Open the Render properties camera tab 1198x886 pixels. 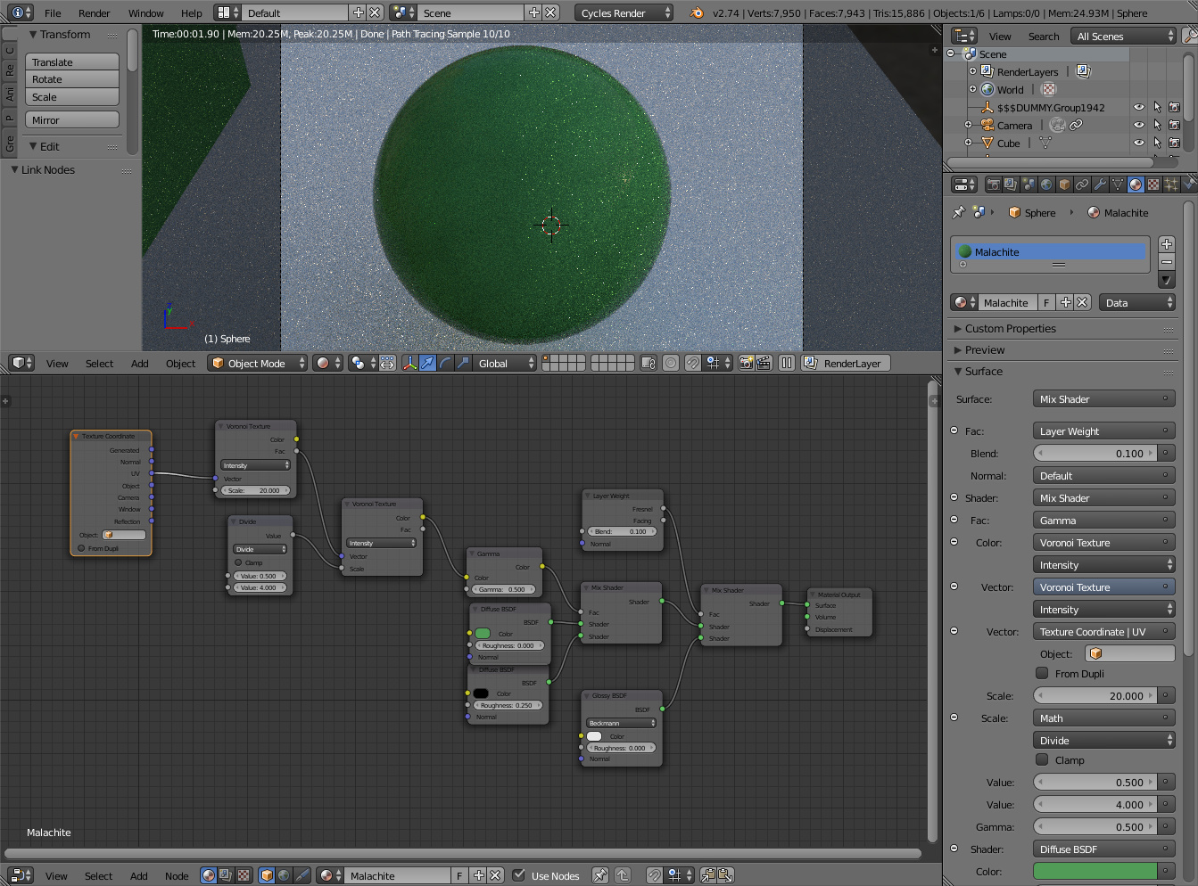(x=993, y=185)
